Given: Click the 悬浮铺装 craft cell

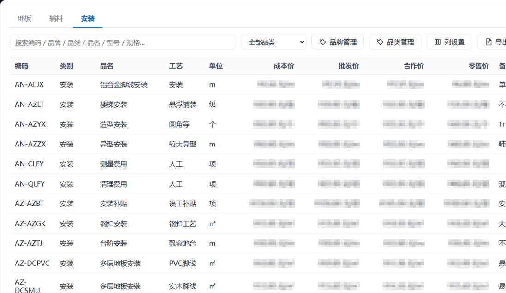Looking at the screenshot, I should (x=183, y=105).
